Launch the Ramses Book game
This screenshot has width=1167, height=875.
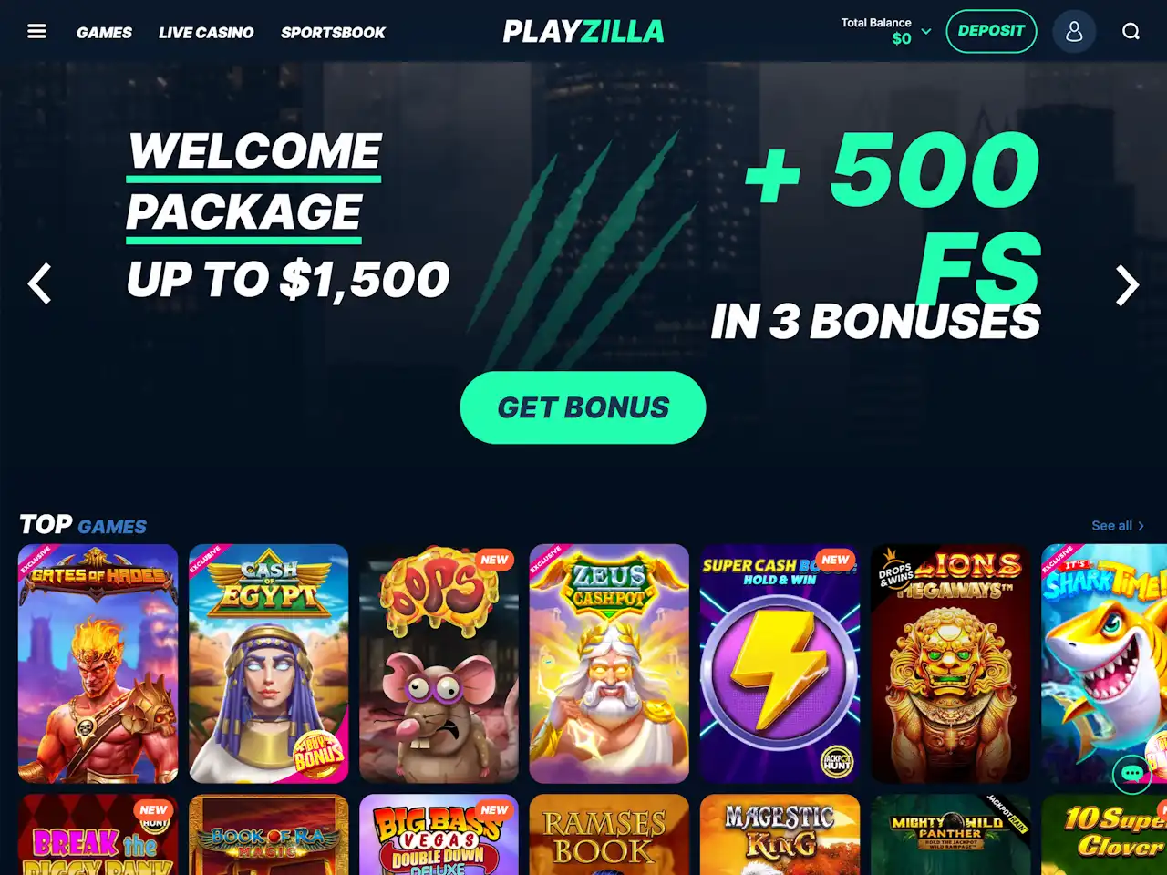[609, 834]
